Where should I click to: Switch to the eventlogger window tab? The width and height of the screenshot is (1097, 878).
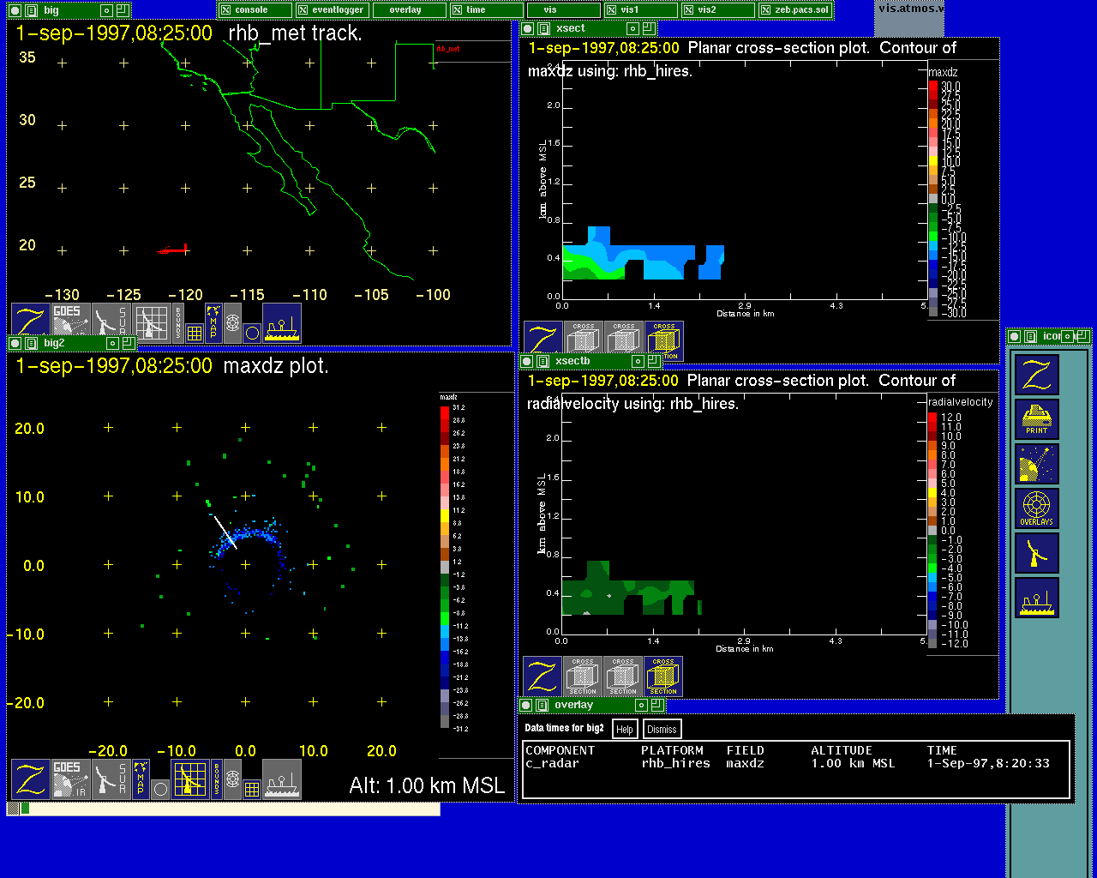[x=333, y=10]
